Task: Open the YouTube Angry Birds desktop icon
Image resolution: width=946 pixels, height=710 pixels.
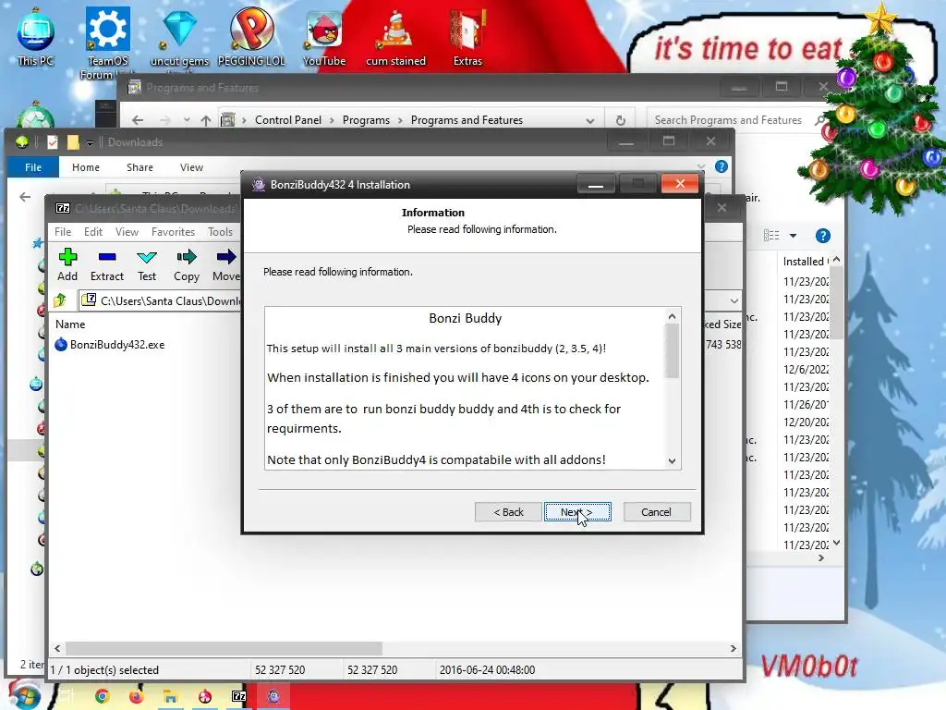Action: click(324, 36)
